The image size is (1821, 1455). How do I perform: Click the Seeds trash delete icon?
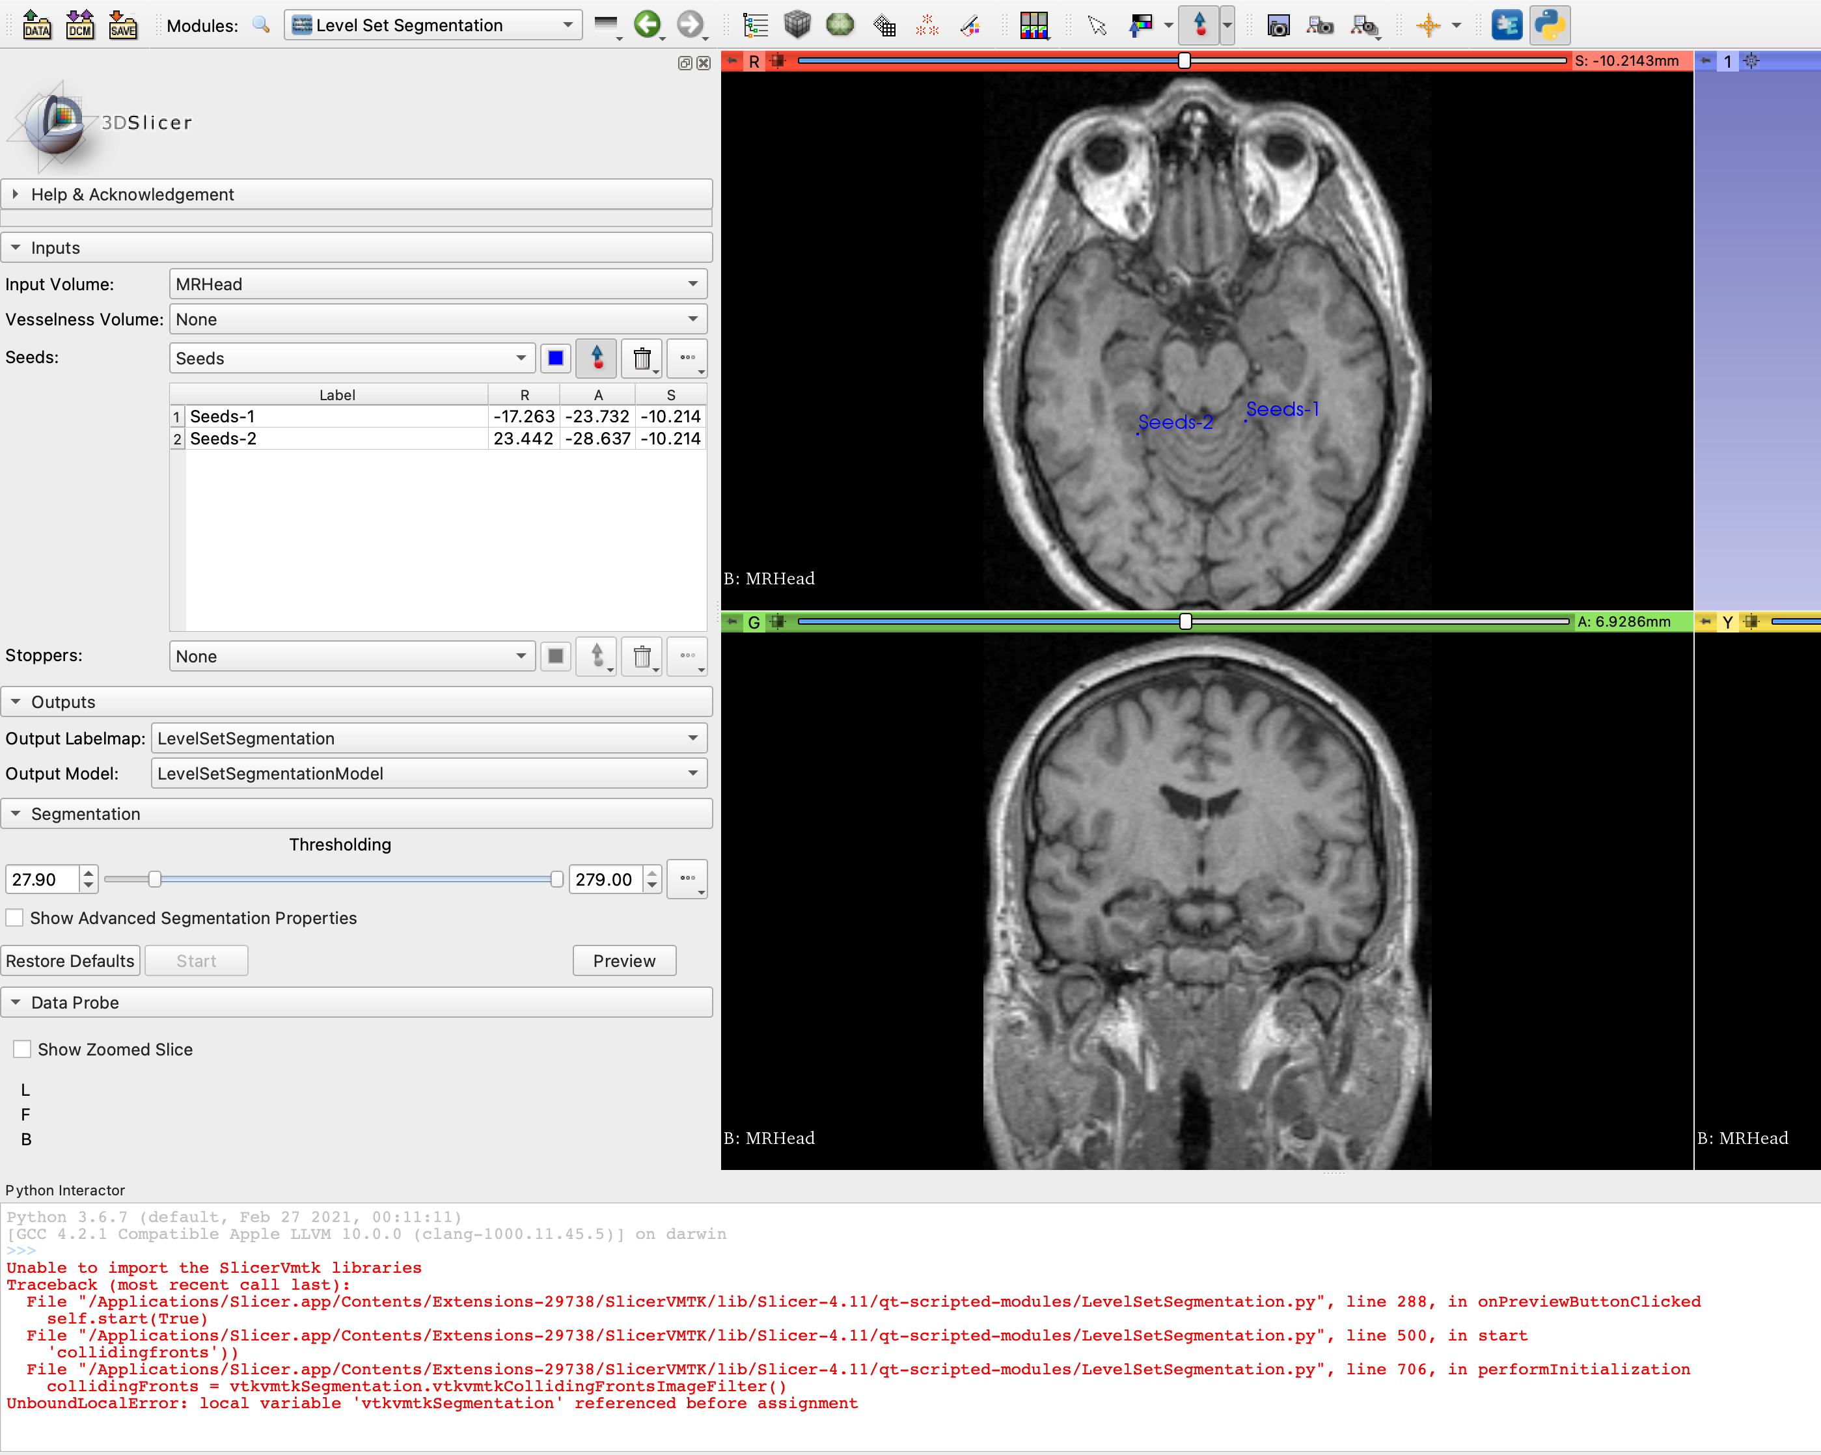pyautogui.click(x=641, y=359)
